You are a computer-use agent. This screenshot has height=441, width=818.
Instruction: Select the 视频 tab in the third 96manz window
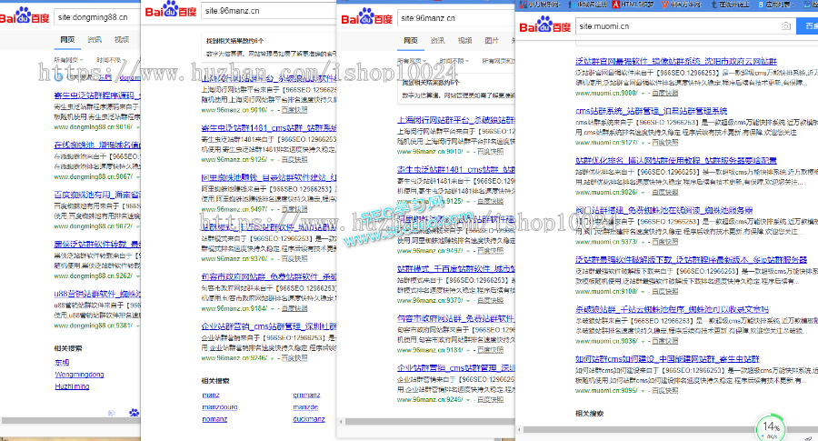coord(464,40)
